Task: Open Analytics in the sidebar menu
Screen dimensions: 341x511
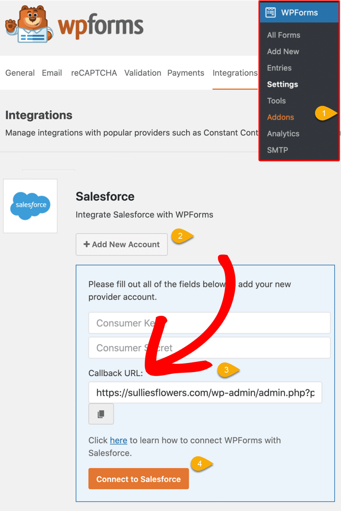Action: coord(283,134)
